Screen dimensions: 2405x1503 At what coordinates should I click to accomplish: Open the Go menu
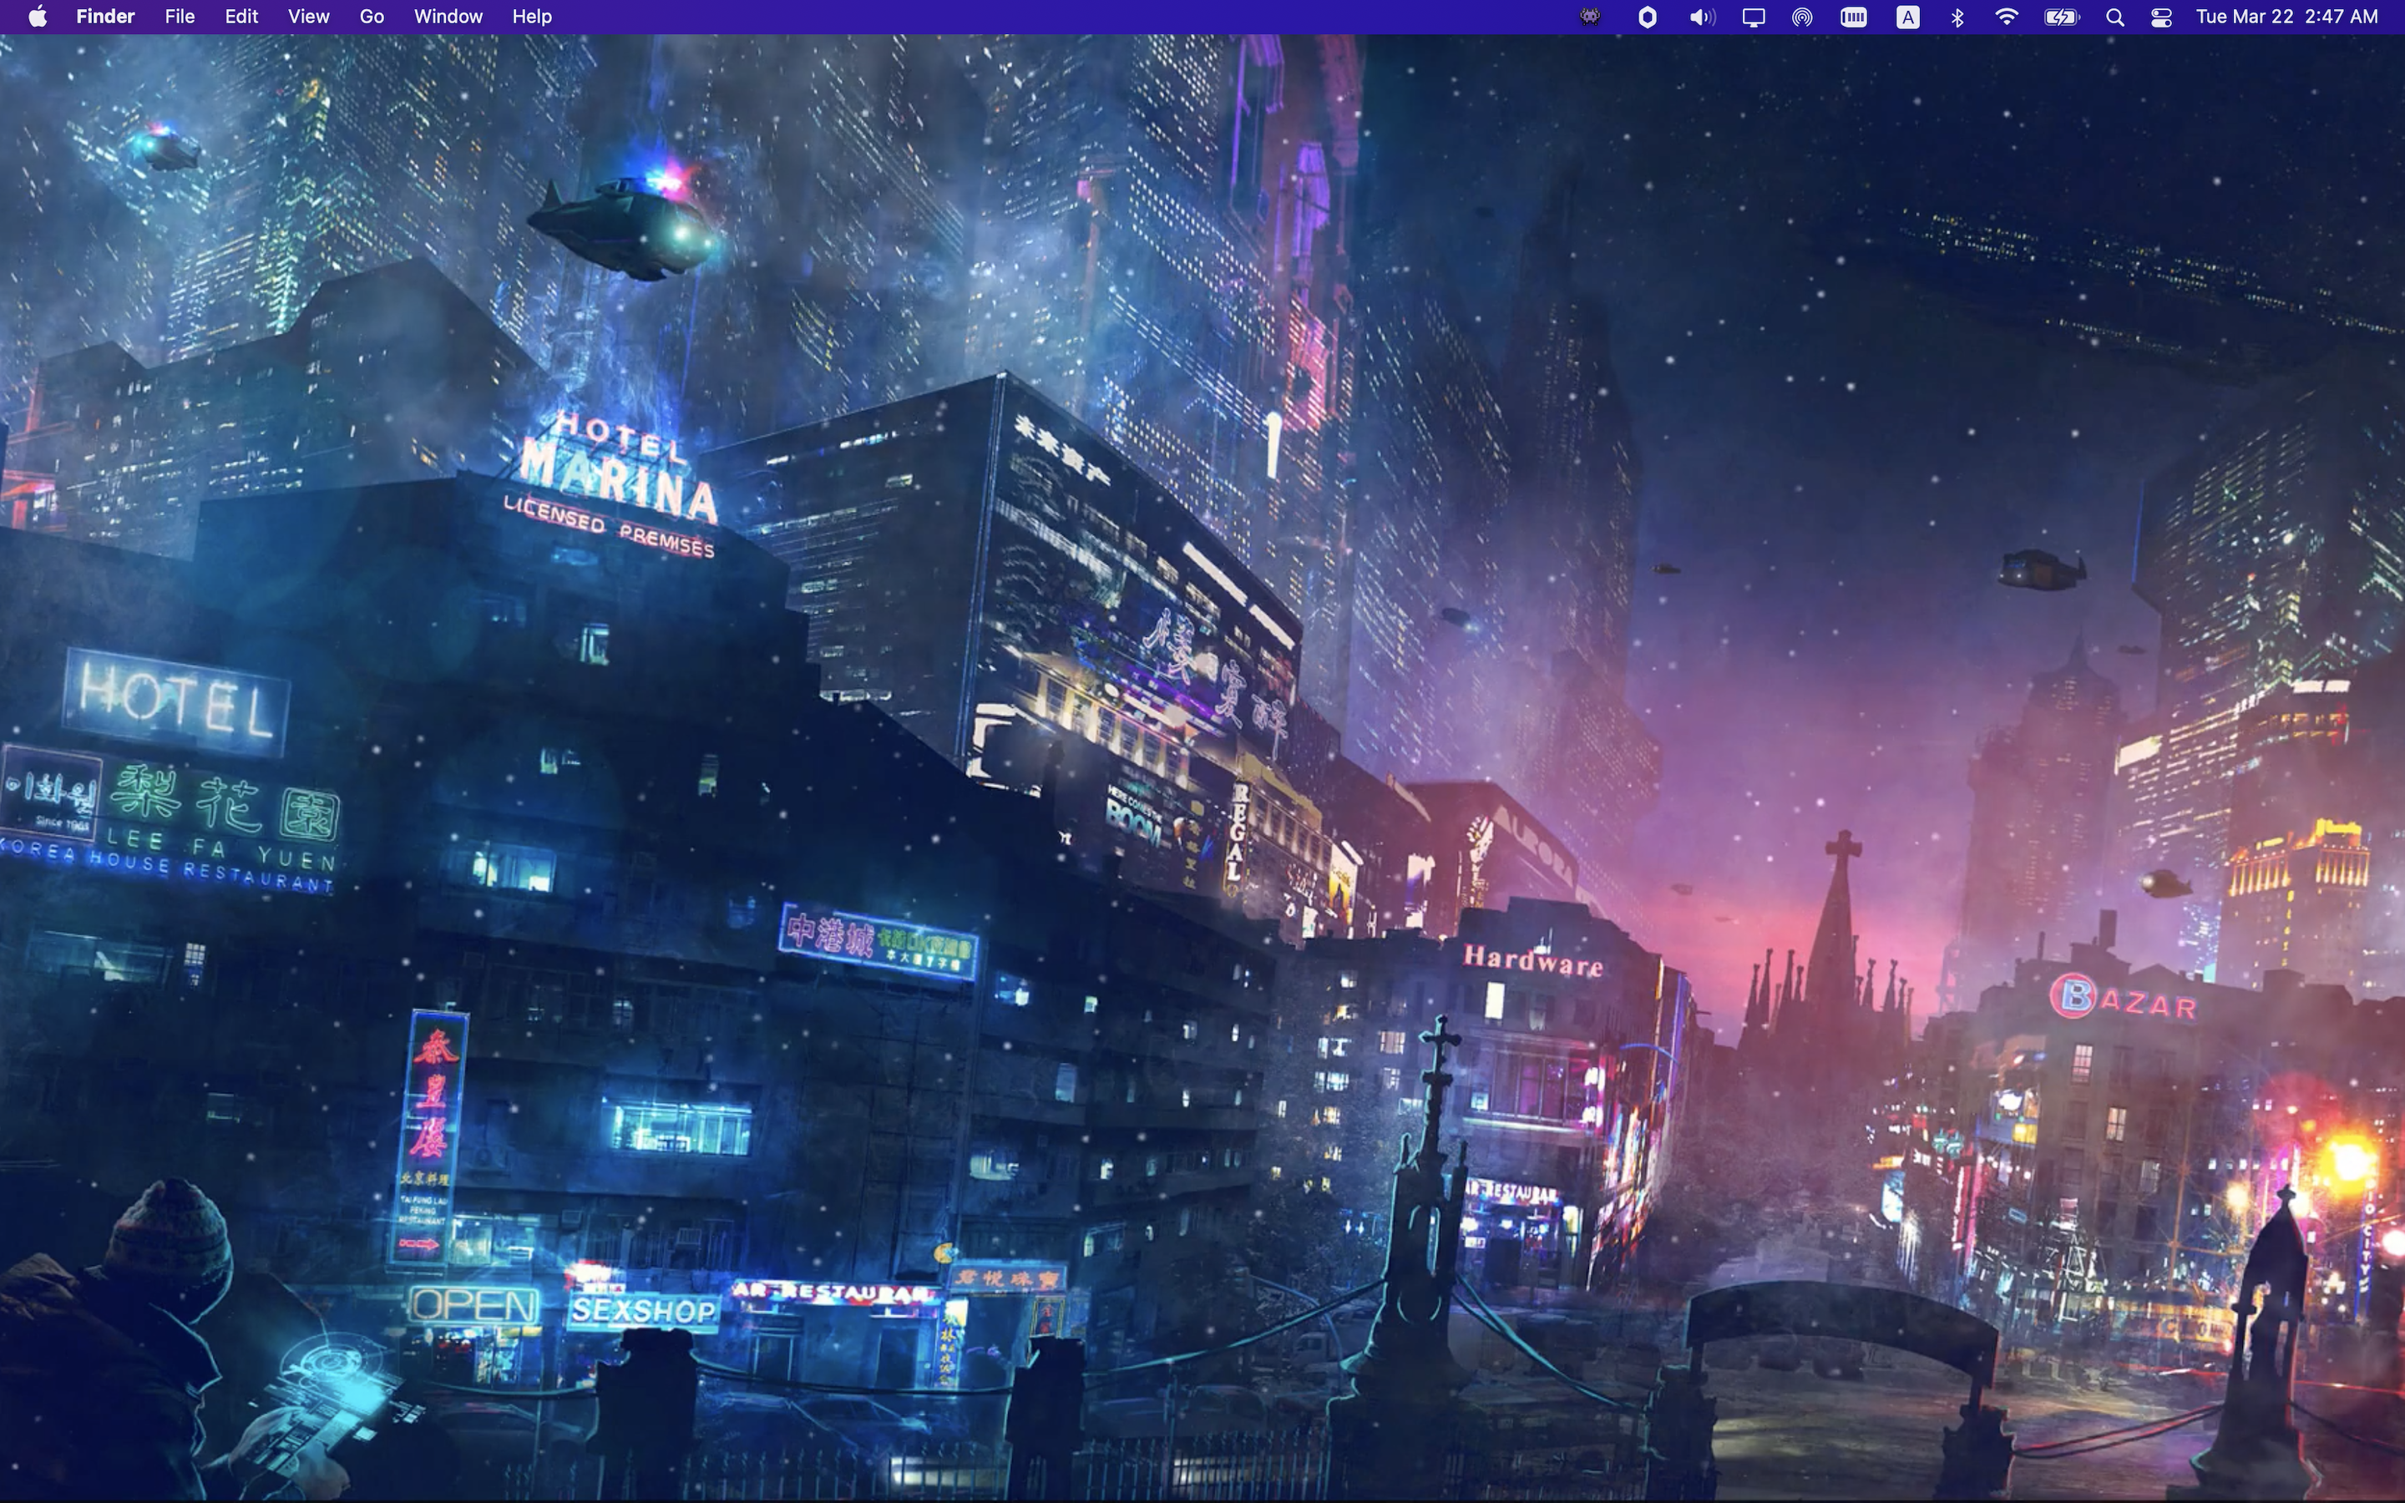pyautogui.click(x=372, y=16)
